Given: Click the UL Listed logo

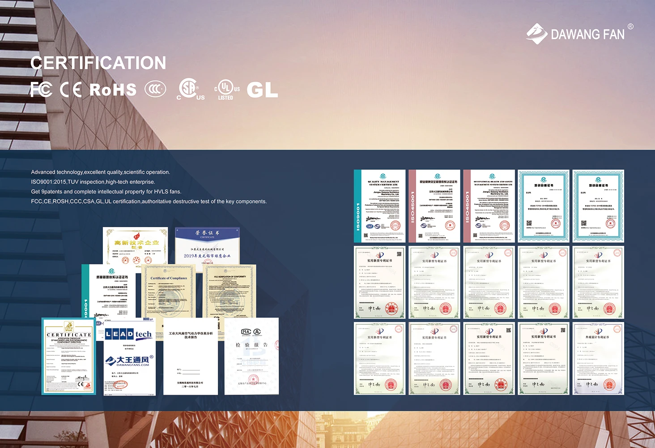Looking at the screenshot, I should tap(227, 90).
